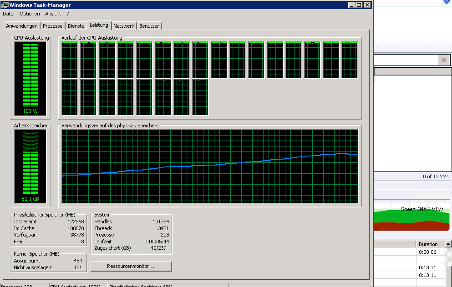Switch to the Dienste tab
Screen dimensions: 452x287
tap(76, 26)
